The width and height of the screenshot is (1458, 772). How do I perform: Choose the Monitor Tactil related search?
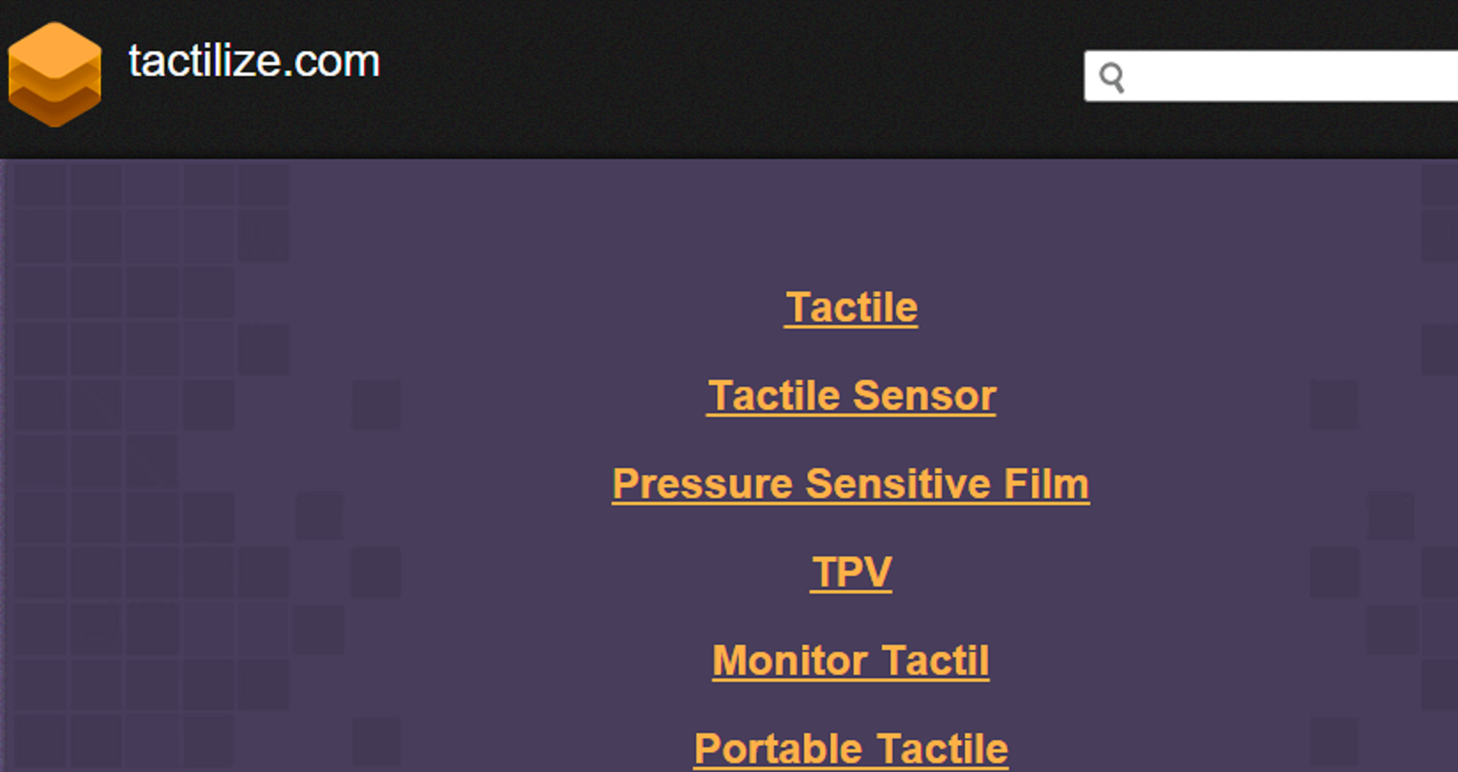[x=850, y=660]
